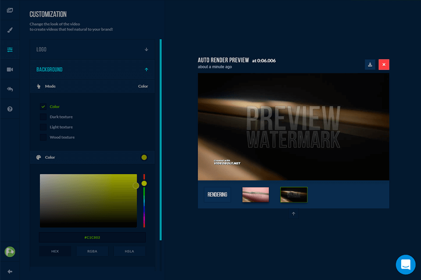Screen dimensions: 421x280
Task: Close the render preview with red X
Action: 384,65
